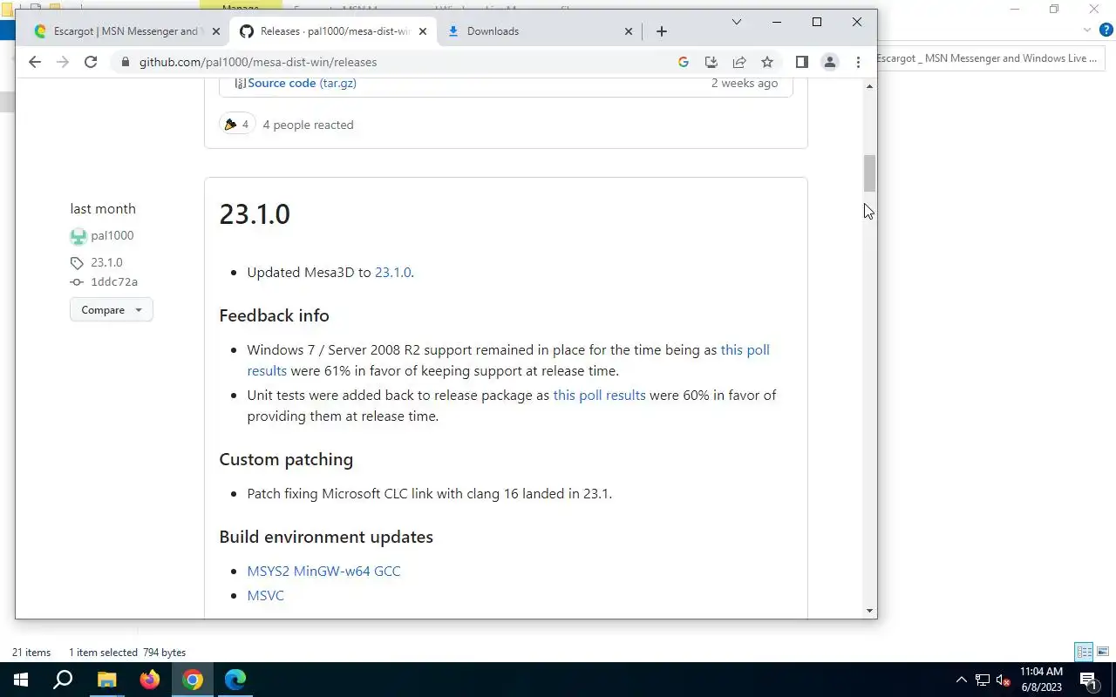Select Manage tab in Explorer window
The width and height of the screenshot is (1116, 697).
241,8
